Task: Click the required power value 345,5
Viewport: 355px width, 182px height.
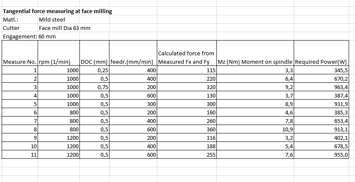Action: (x=322, y=71)
